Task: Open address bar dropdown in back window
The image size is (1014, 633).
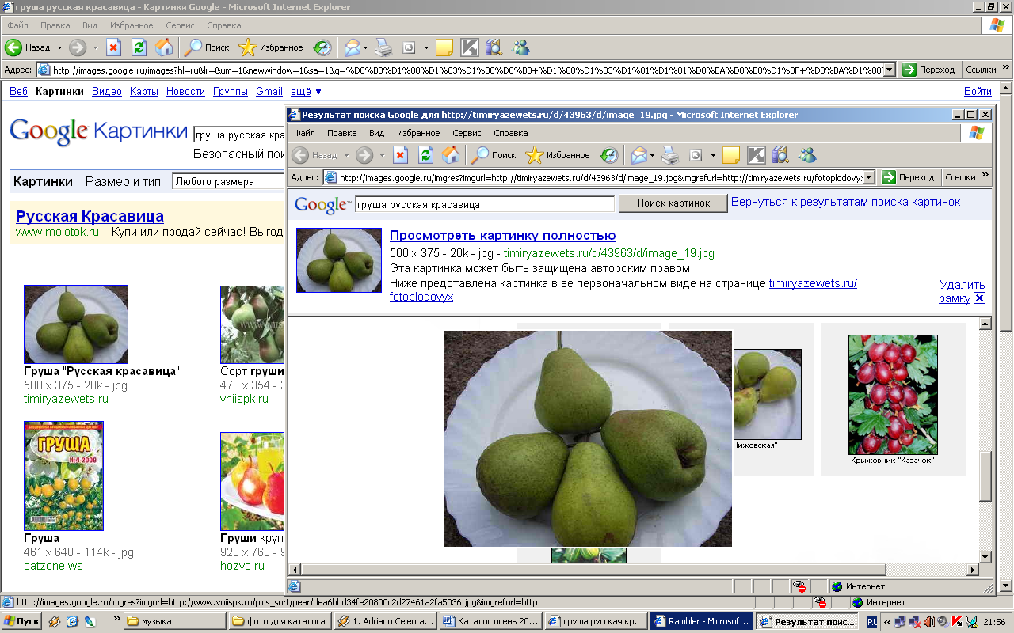Action: click(x=890, y=70)
